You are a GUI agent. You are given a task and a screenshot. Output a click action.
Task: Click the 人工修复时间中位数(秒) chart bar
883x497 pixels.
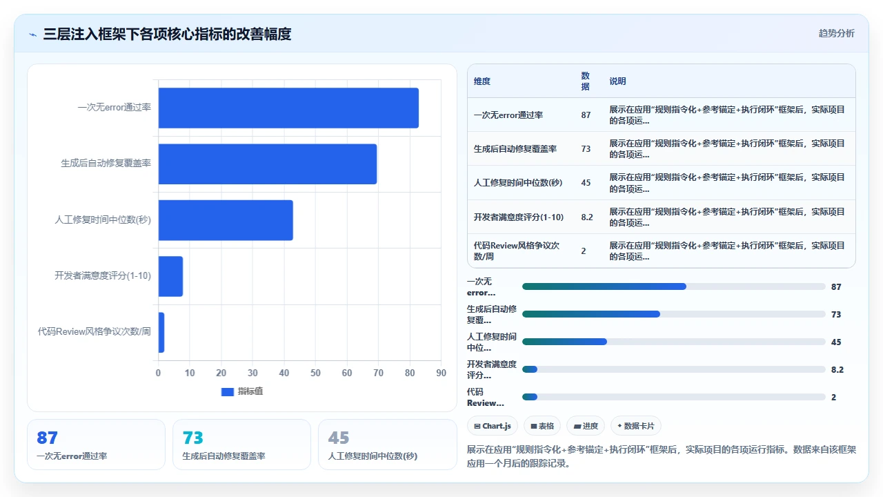click(x=226, y=220)
